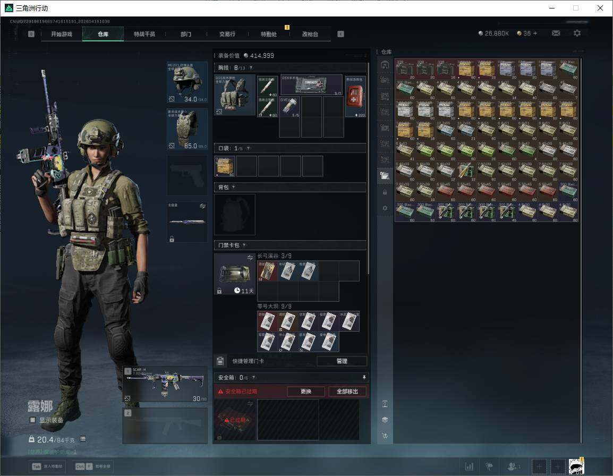The height and width of the screenshot is (476, 613).
Task: Swap the melee knife with the arrows icon
Action: (x=202, y=206)
